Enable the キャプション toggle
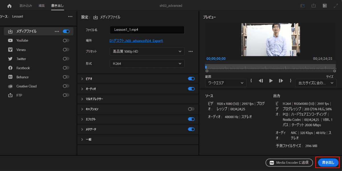This screenshot has height=171, width=342. tap(191, 109)
